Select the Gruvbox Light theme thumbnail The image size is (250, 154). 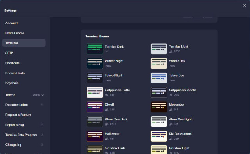(159, 150)
